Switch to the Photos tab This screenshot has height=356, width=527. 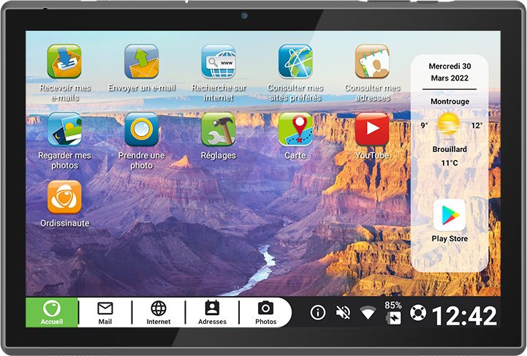[265, 313]
